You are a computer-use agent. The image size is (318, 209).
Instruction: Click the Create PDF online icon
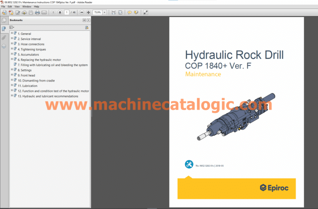click(x=11, y=12)
